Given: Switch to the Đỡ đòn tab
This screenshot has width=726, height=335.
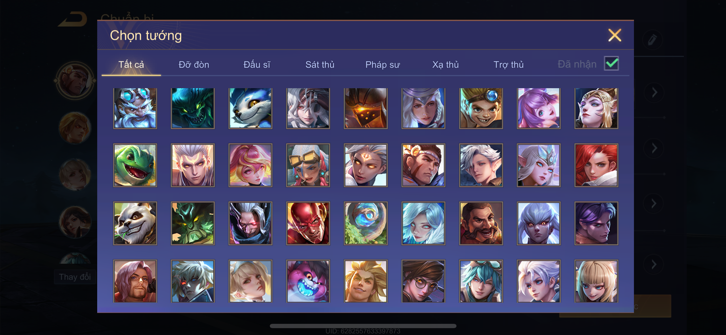Looking at the screenshot, I should pos(194,64).
